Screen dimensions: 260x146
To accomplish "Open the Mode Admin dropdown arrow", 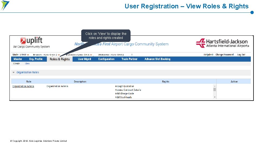I will click(28, 55).
